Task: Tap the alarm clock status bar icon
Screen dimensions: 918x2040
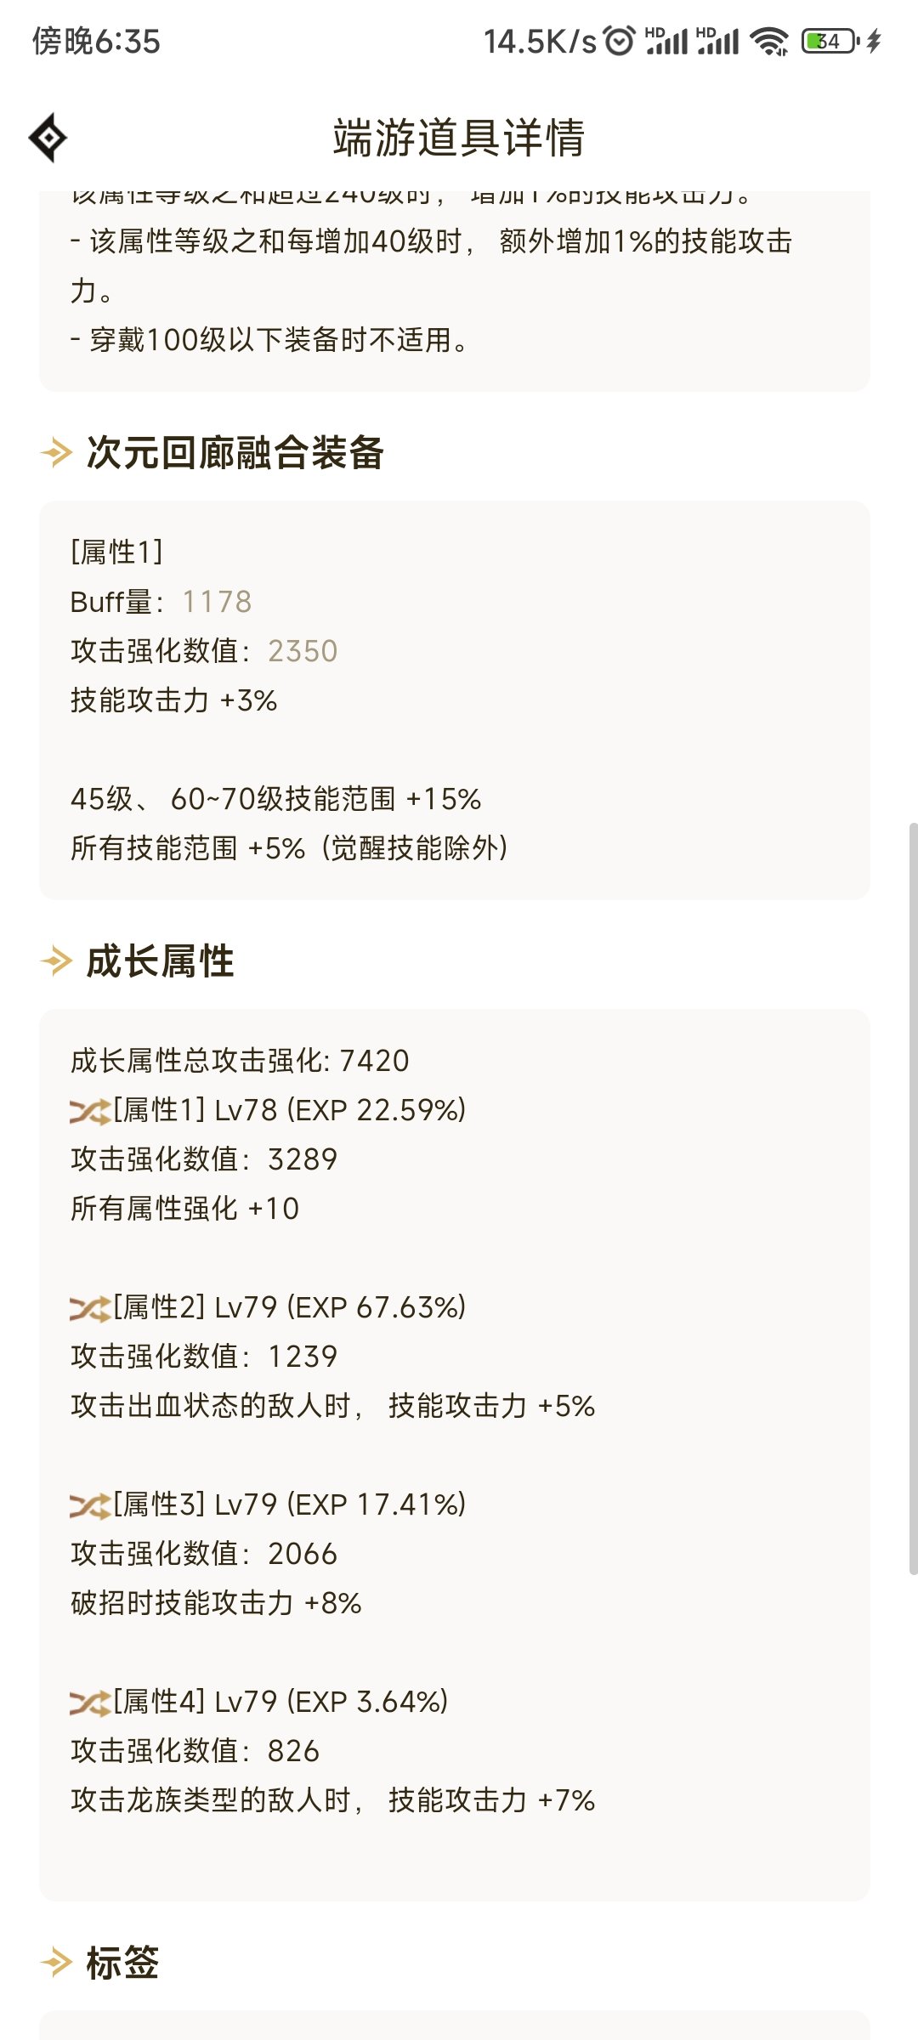Action: (x=619, y=40)
